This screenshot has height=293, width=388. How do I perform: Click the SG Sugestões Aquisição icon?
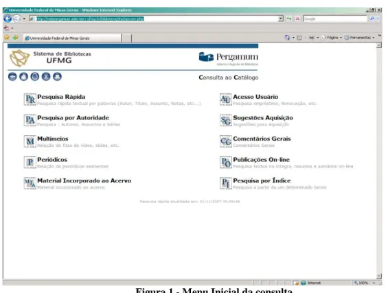pyautogui.click(x=226, y=120)
